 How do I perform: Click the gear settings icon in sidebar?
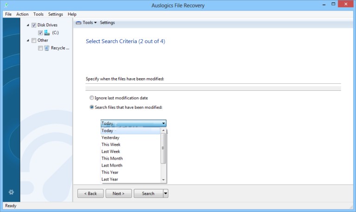tap(11, 192)
